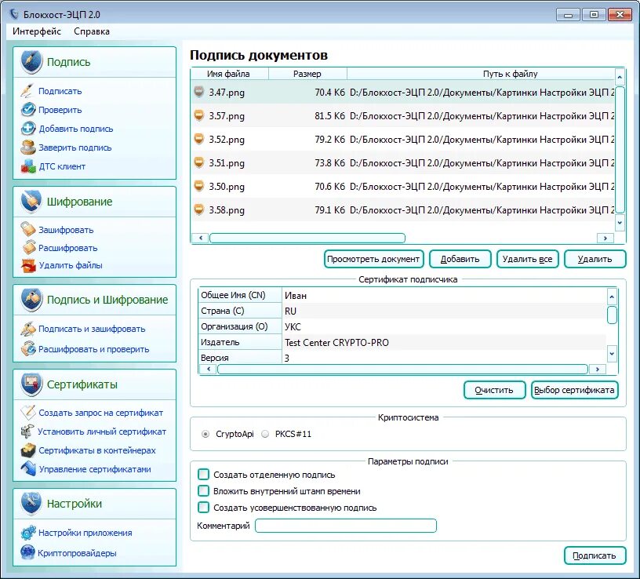This screenshot has height=579, width=640.
Task: Click the Расшифровать open lock icon
Action: point(28,247)
